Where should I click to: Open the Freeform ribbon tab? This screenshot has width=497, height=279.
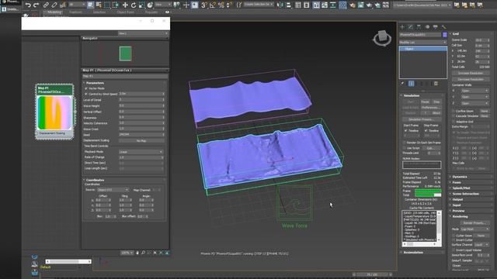[x=75, y=12]
